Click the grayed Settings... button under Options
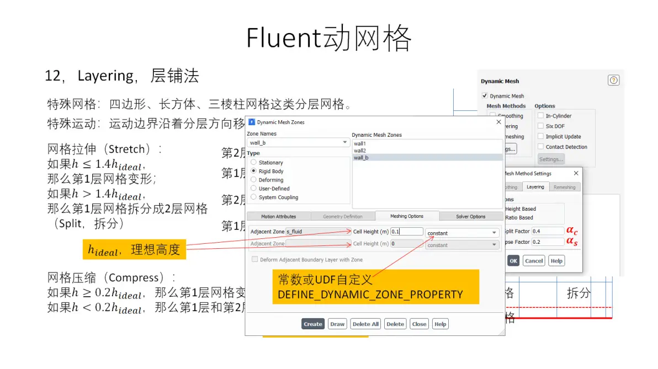 pos(551,159)
